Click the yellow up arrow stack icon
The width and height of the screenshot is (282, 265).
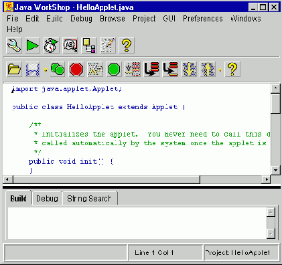tap(208, 70)
